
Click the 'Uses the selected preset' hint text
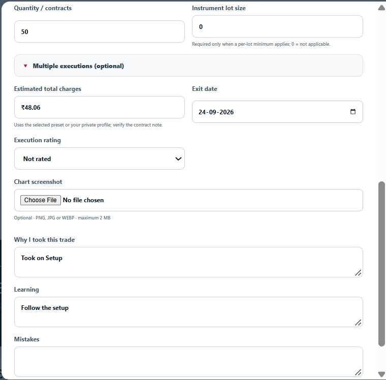(x=88, y=125)
